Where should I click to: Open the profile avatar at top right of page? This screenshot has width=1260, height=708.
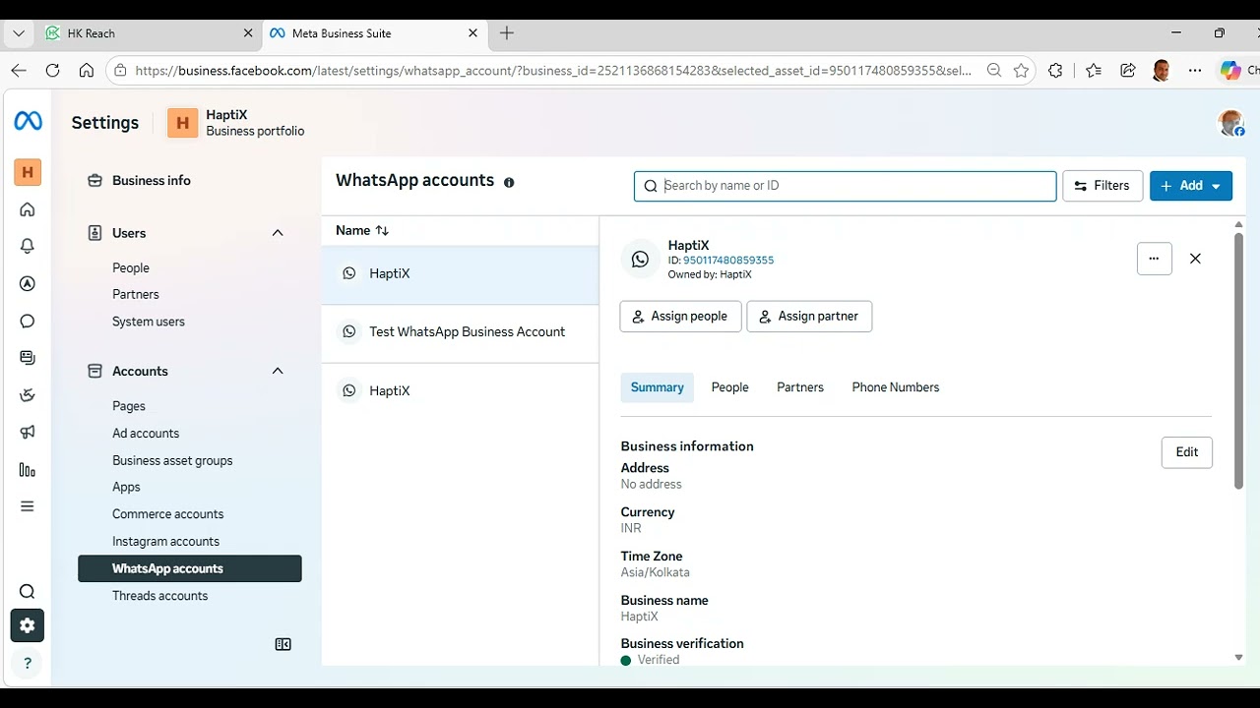click(x=1230, y=123)
